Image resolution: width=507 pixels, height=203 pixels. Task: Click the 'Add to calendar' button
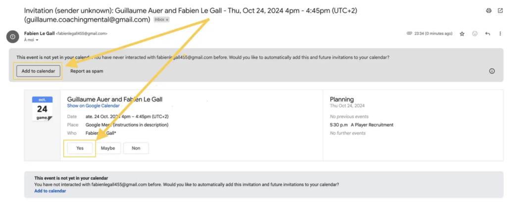coord(39,71)
